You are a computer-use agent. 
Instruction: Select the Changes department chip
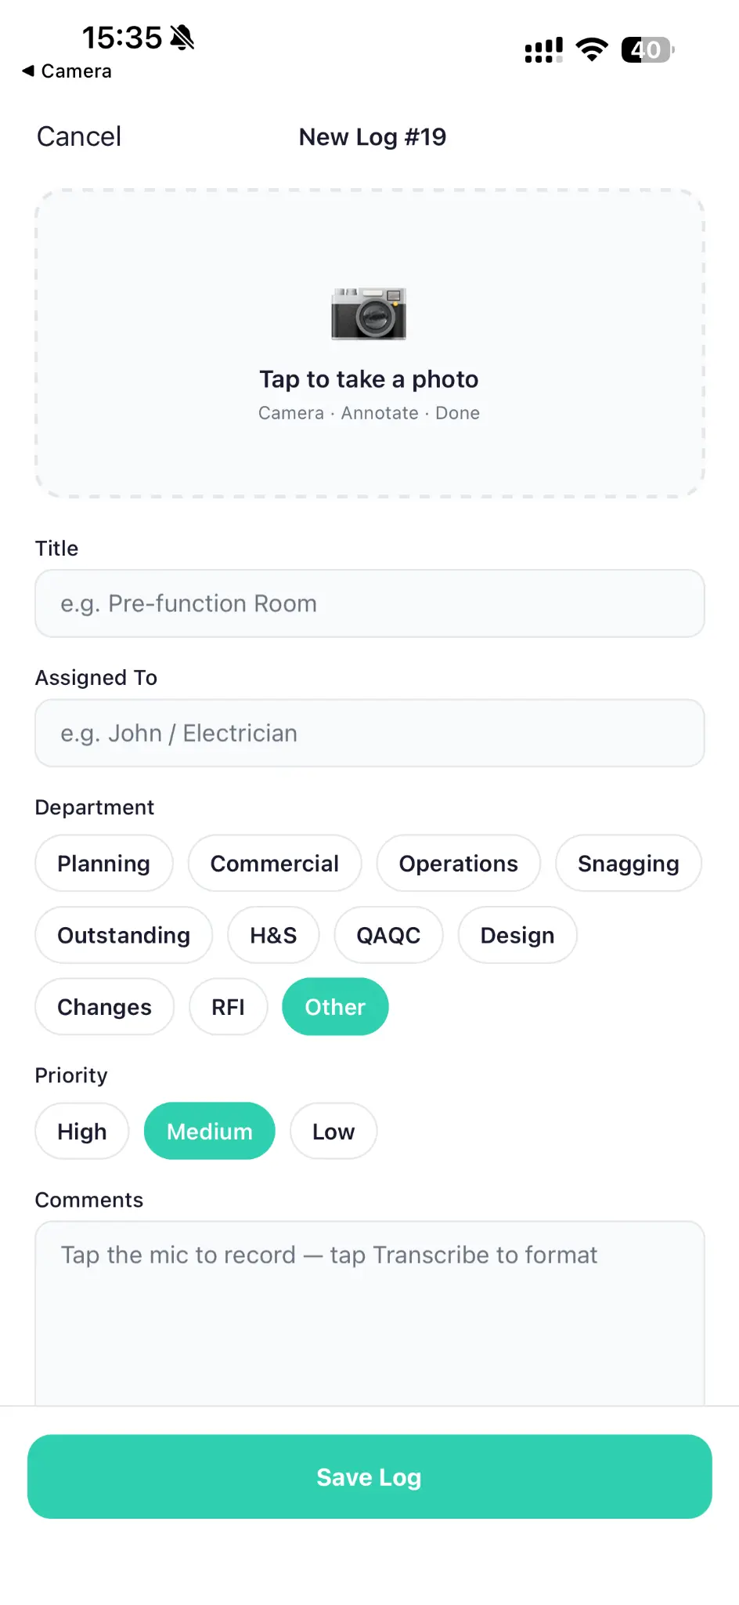point(104,1007)
